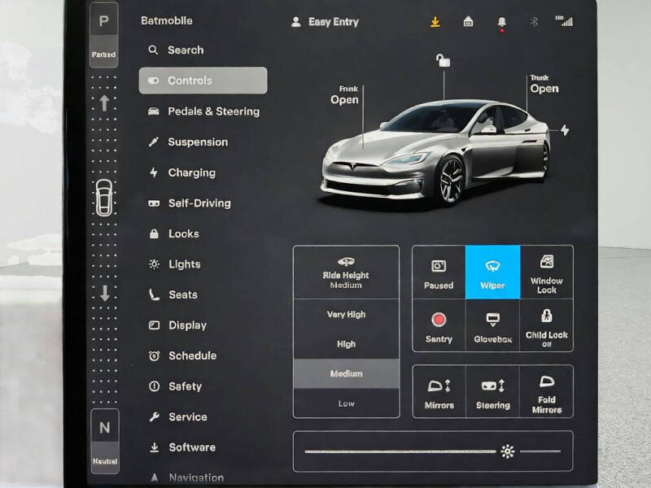Tap the unlock padlock icon above car
Screen dimensions: 651x488
(x=443, y=60)
